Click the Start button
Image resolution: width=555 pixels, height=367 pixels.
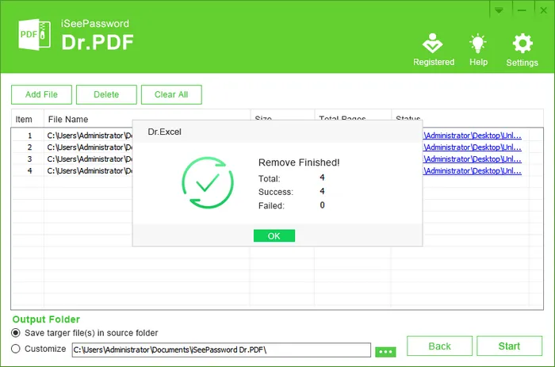[x=509, y=346]
